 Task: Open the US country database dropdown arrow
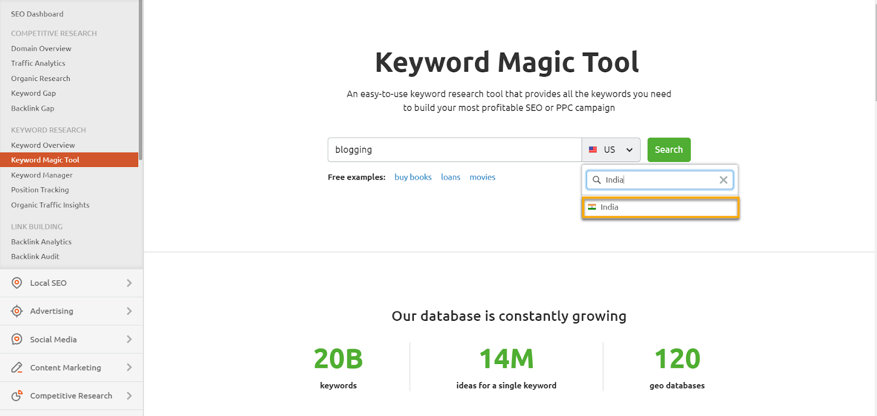pyautogui.click(x=629, y=150)
